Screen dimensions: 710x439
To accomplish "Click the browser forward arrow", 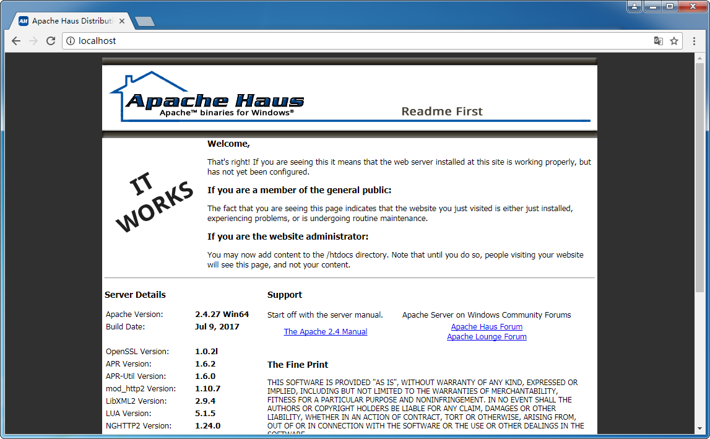I will pos(33,41).
